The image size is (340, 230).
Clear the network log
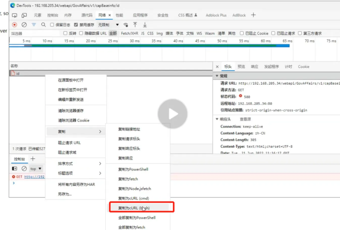click(24, 25)
